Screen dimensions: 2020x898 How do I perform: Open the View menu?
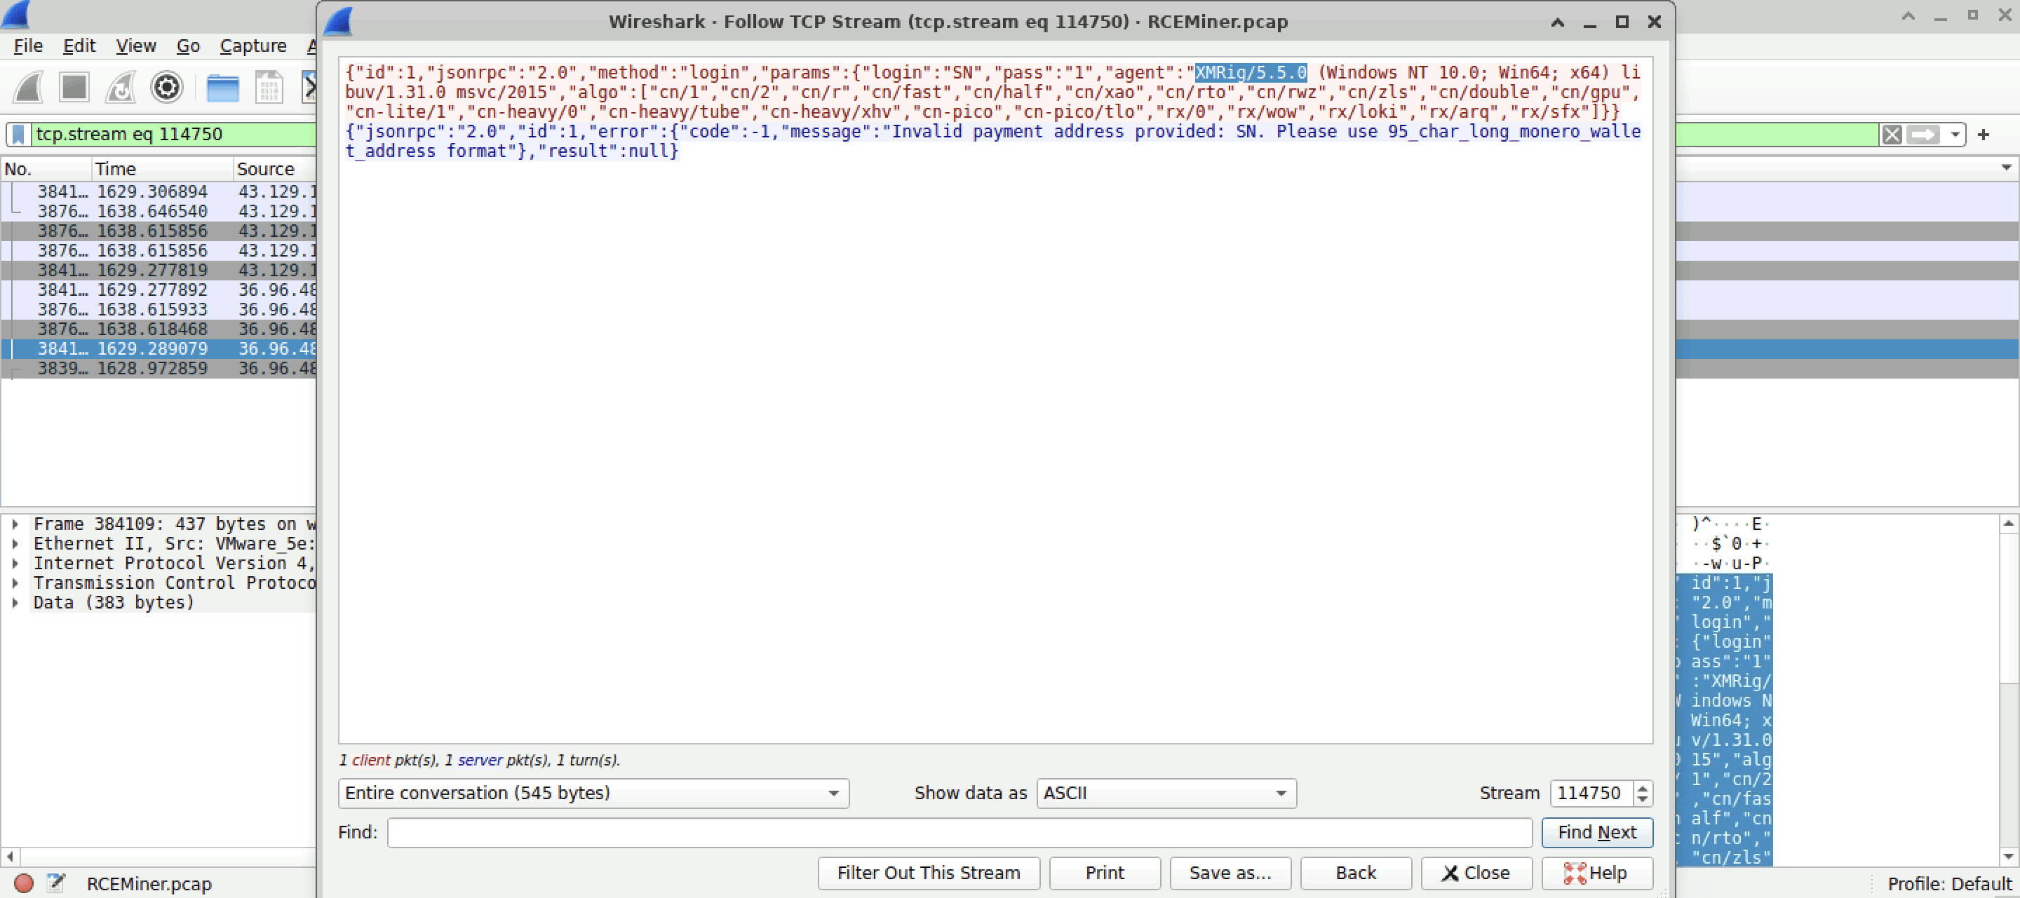[x=135, y=46]
